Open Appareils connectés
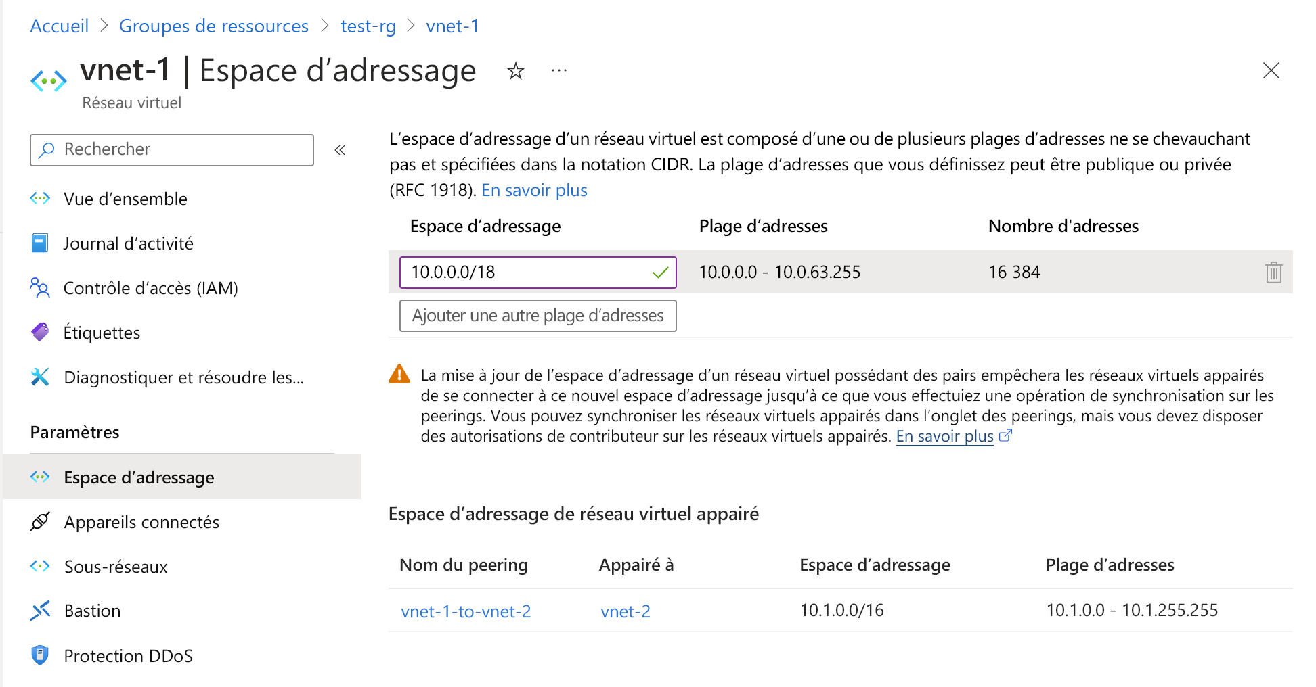 tap(141, 521)
